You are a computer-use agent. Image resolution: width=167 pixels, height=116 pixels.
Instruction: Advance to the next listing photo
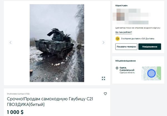click(x=104, y=42)
